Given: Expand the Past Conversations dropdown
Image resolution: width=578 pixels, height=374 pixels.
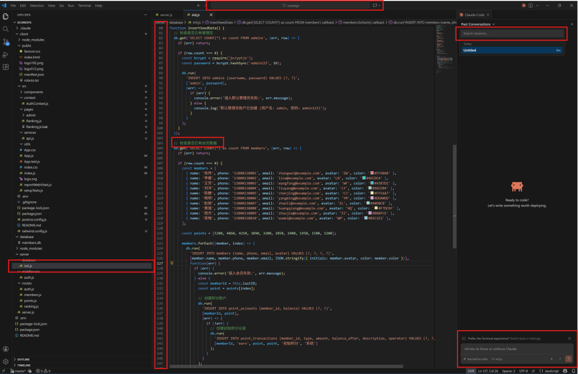Looking at the screenshot, I should pos(478,24).
